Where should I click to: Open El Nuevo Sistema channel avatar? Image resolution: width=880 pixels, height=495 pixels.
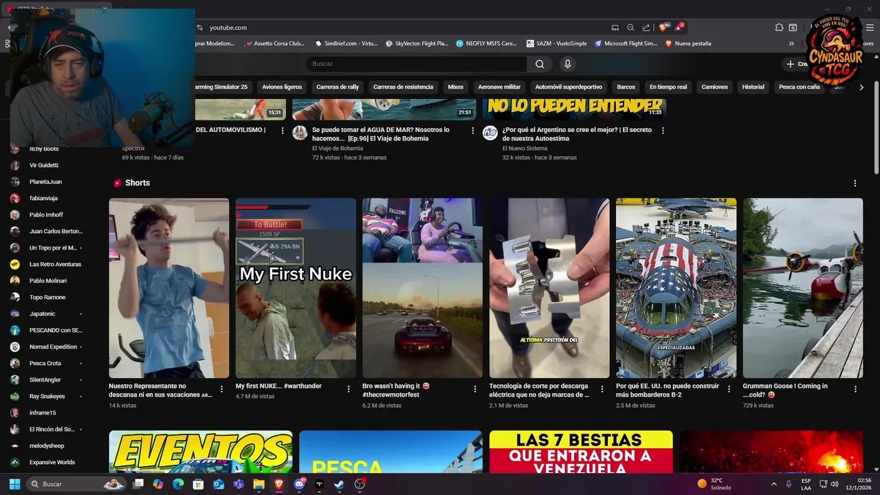point(489,133)
